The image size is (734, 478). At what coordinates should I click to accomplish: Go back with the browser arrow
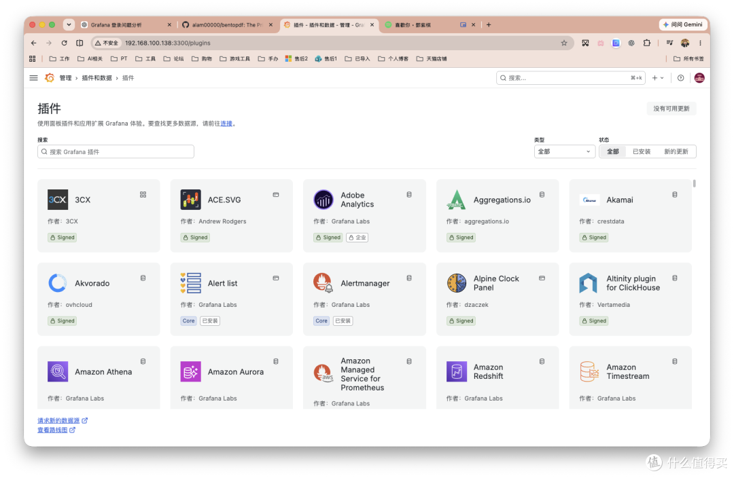click(34, 43)
